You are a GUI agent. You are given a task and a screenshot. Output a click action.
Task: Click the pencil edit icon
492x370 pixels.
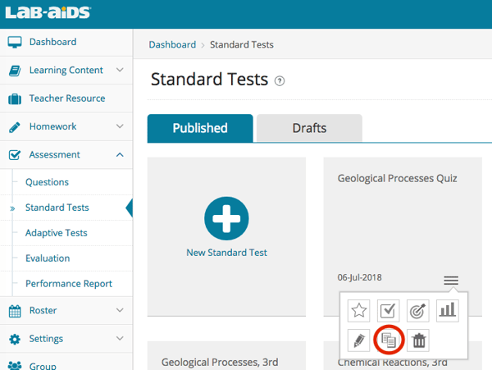click(358, 340)
